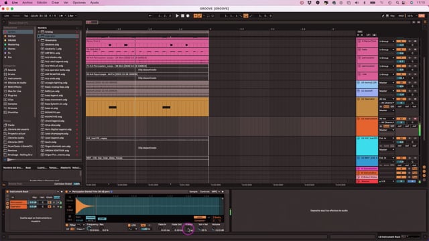Select the DRUMS collection in browser

(x=12, y=40)
